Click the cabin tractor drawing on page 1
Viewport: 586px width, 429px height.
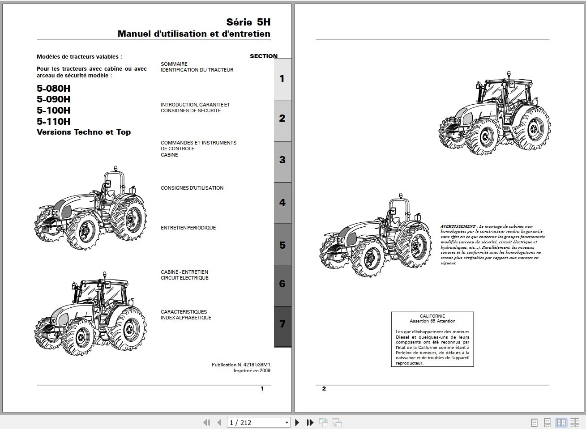tap(90, 313)
